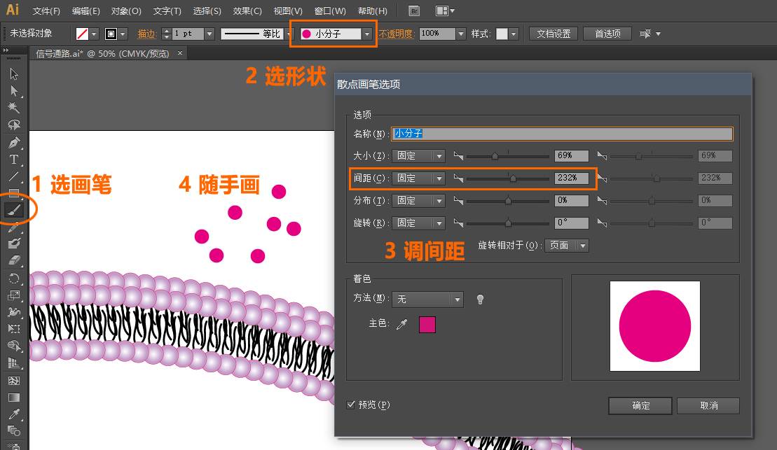
Task: Click the stroke weight stepper arrows
Action: click(x=167, y=34)
